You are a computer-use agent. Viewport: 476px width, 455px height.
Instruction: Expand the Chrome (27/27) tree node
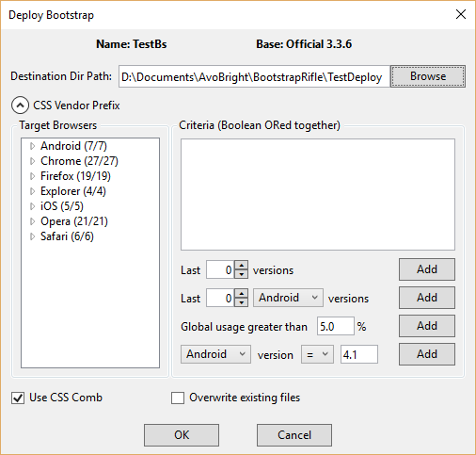coord(32,161)
